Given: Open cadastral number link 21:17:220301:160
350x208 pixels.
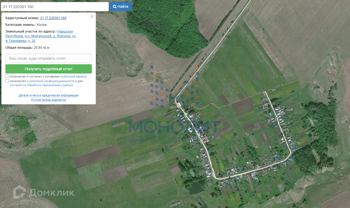Looking at the screenshot, I should 53,18.
